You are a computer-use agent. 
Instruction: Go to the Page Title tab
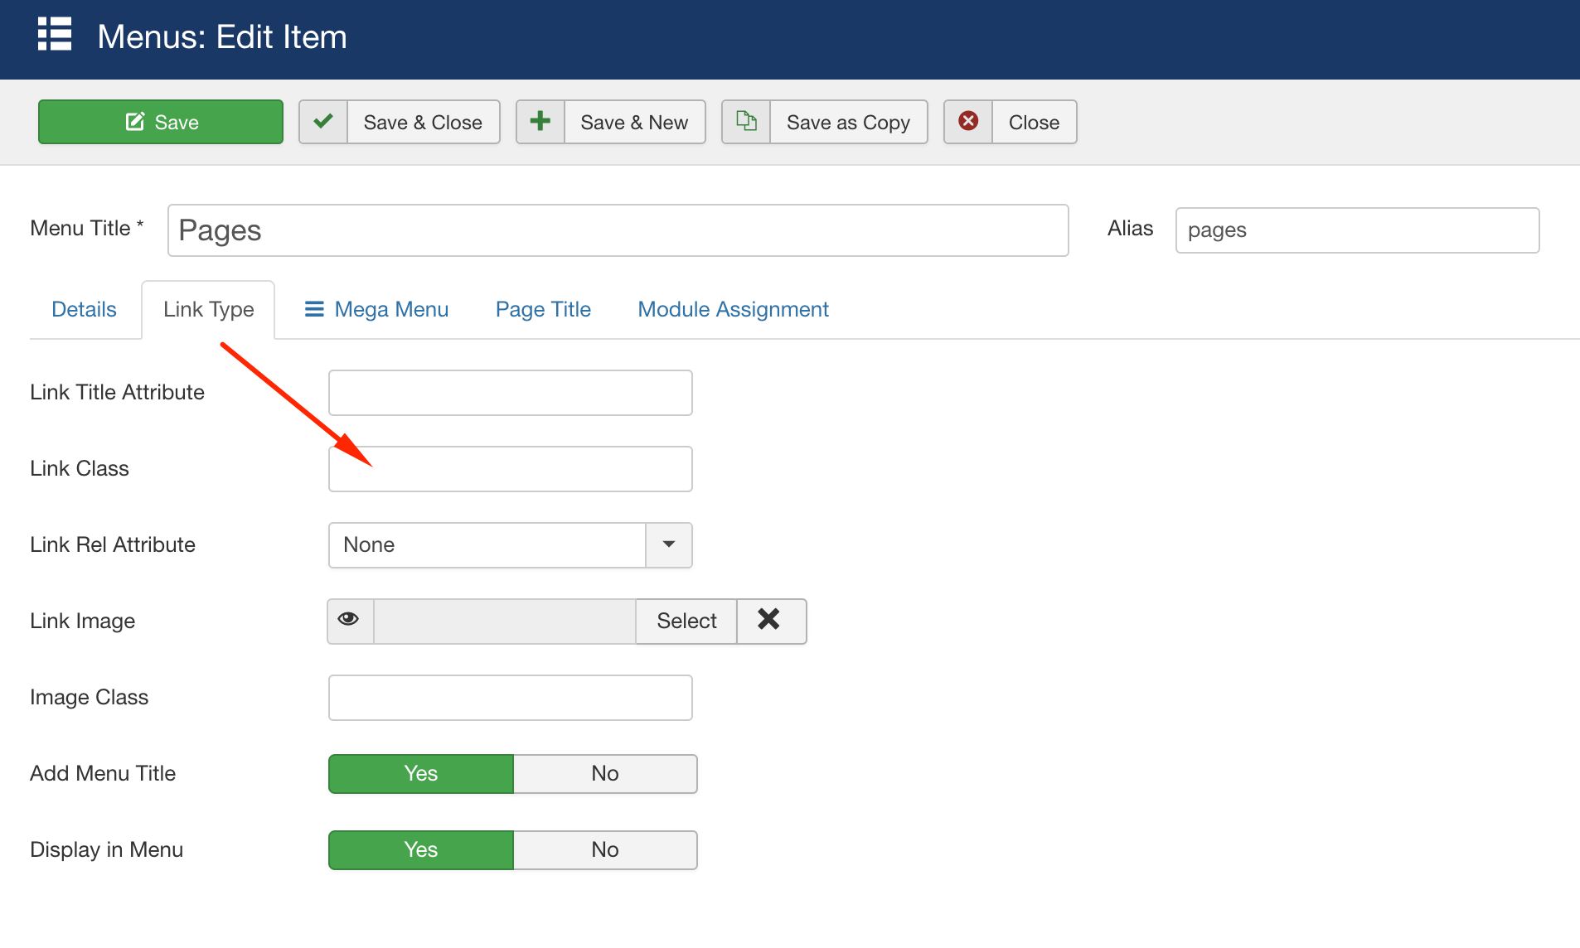[x=543, y=309]
